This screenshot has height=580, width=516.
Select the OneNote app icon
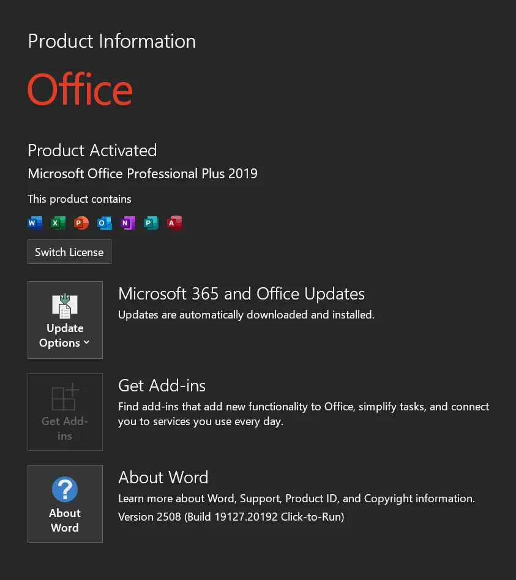point(128,223)
